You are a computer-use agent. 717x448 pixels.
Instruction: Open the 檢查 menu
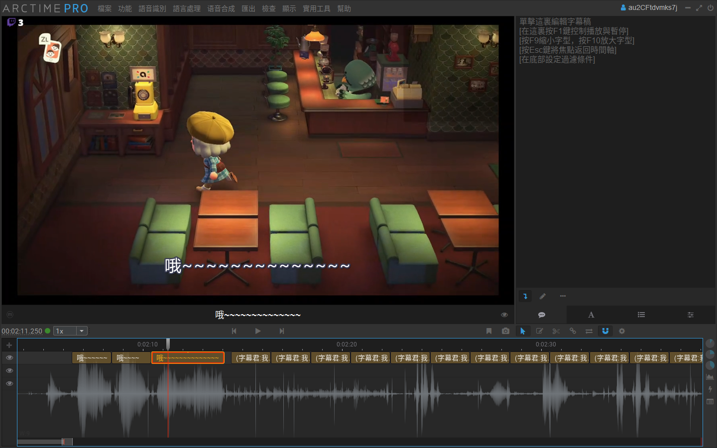tap(269, 8)
